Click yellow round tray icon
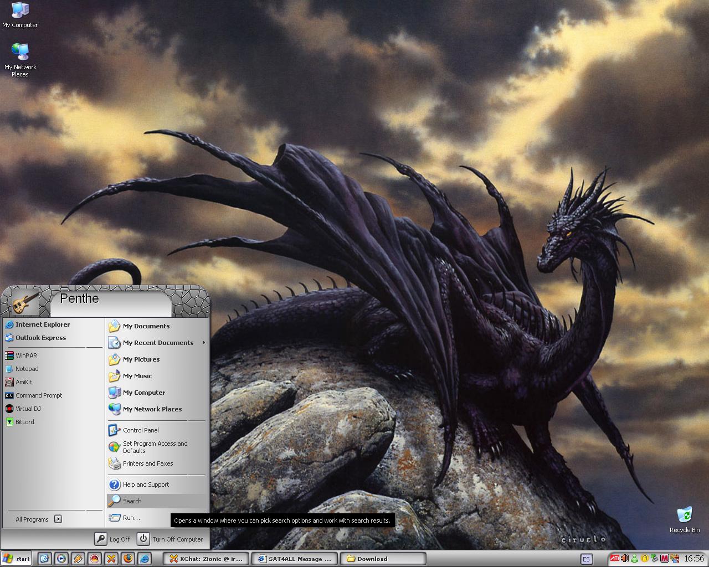 tap(645, 558)
